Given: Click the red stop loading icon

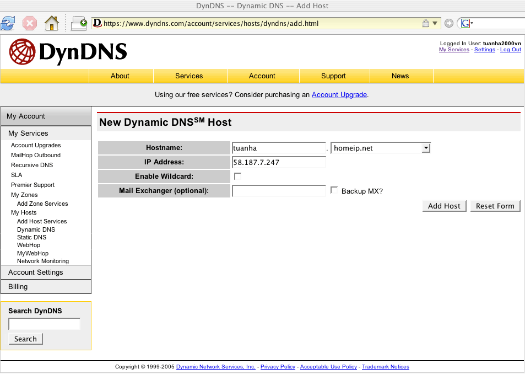Looking at the screenshot, I should [29, 24].
